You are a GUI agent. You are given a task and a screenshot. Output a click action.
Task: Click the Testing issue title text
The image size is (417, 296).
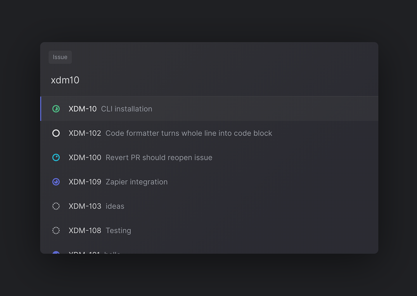tap(118, 231)
